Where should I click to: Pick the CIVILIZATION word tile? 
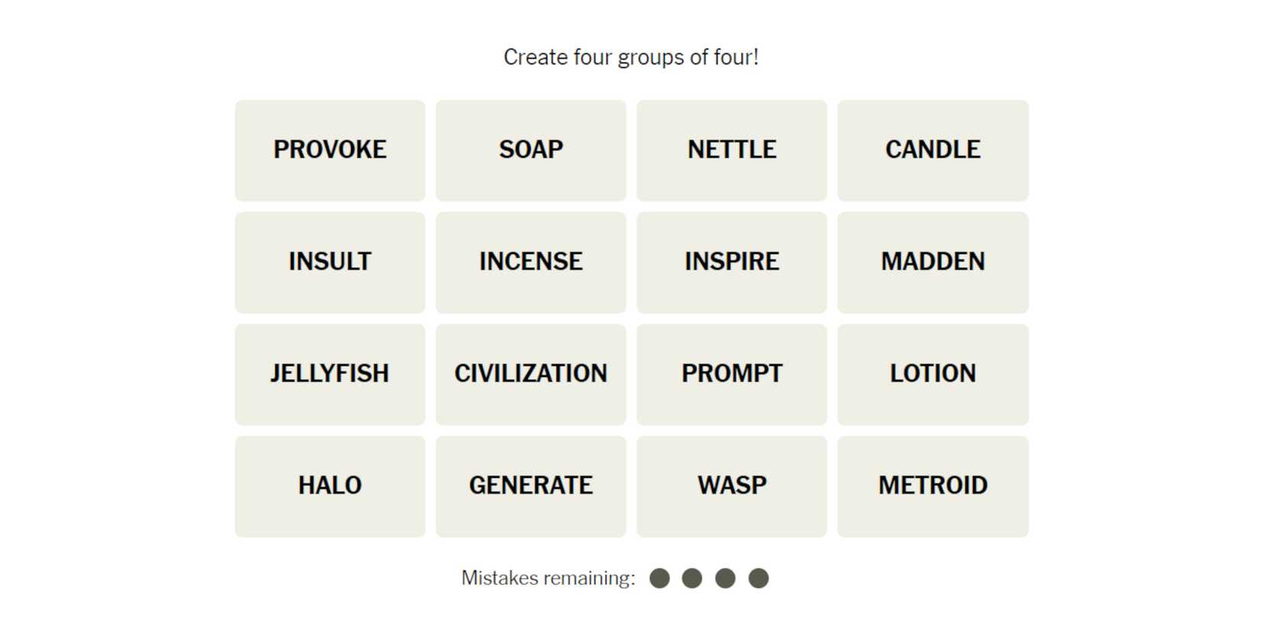pyautogui.click(x=531, y=374)
